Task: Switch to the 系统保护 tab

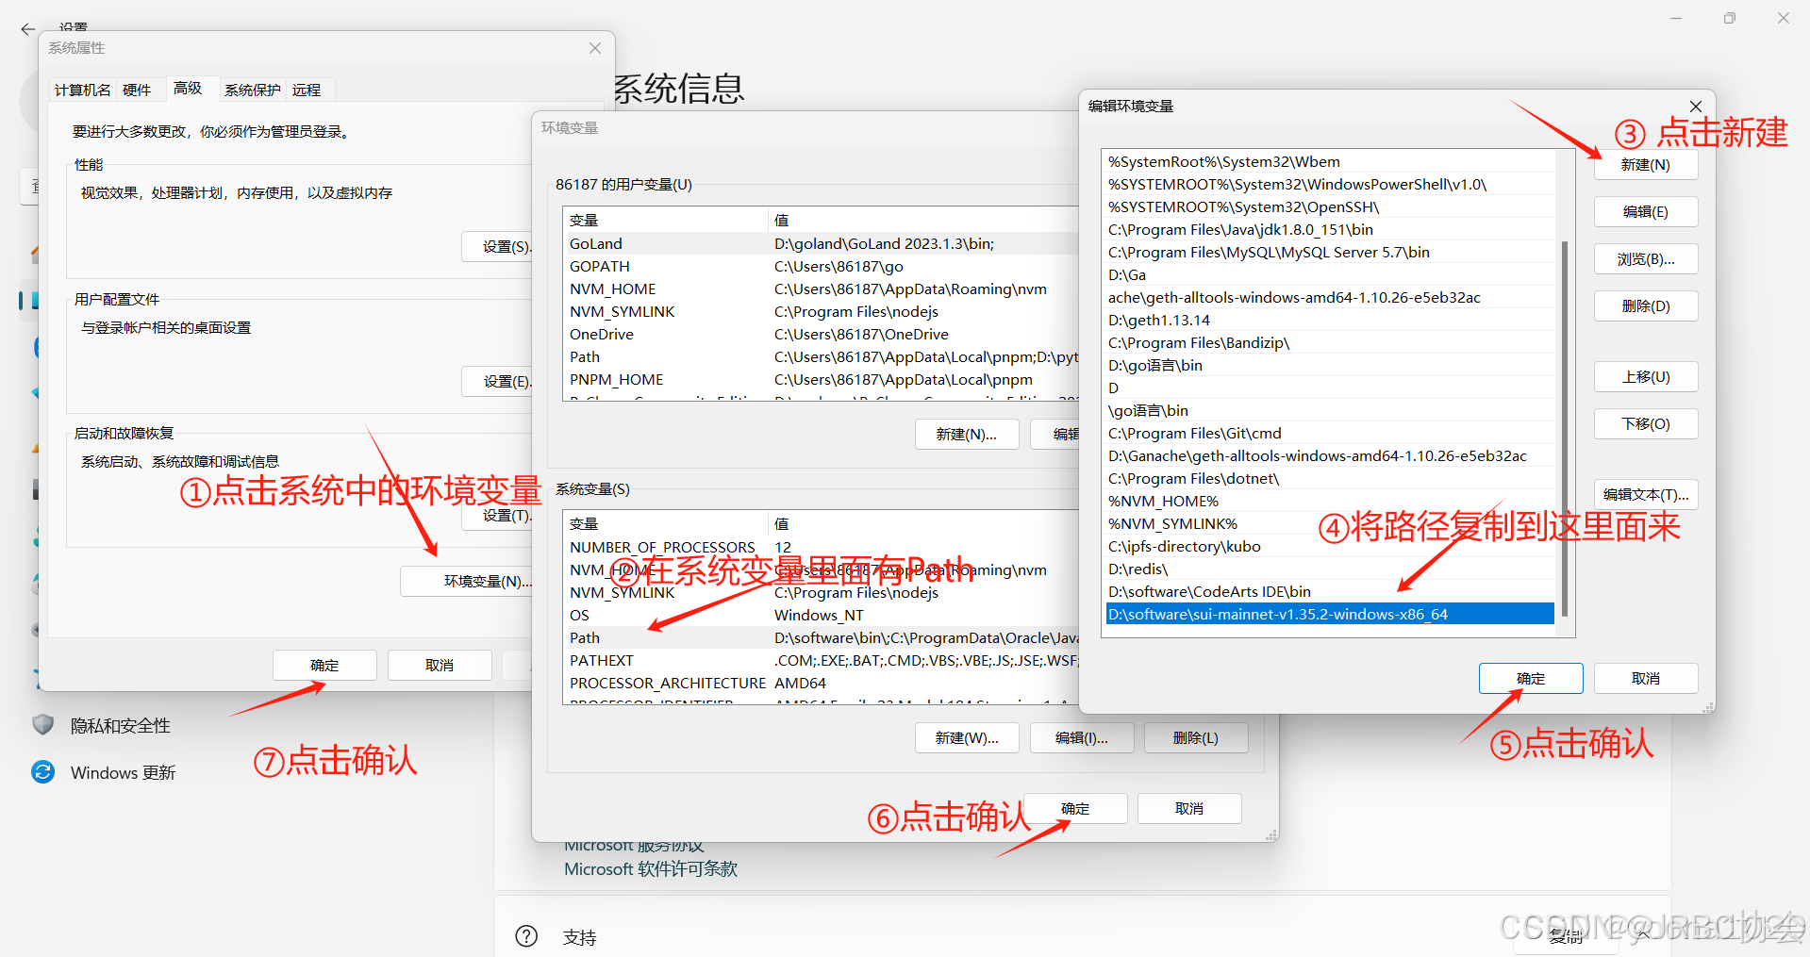Action: tap(252, 89)
